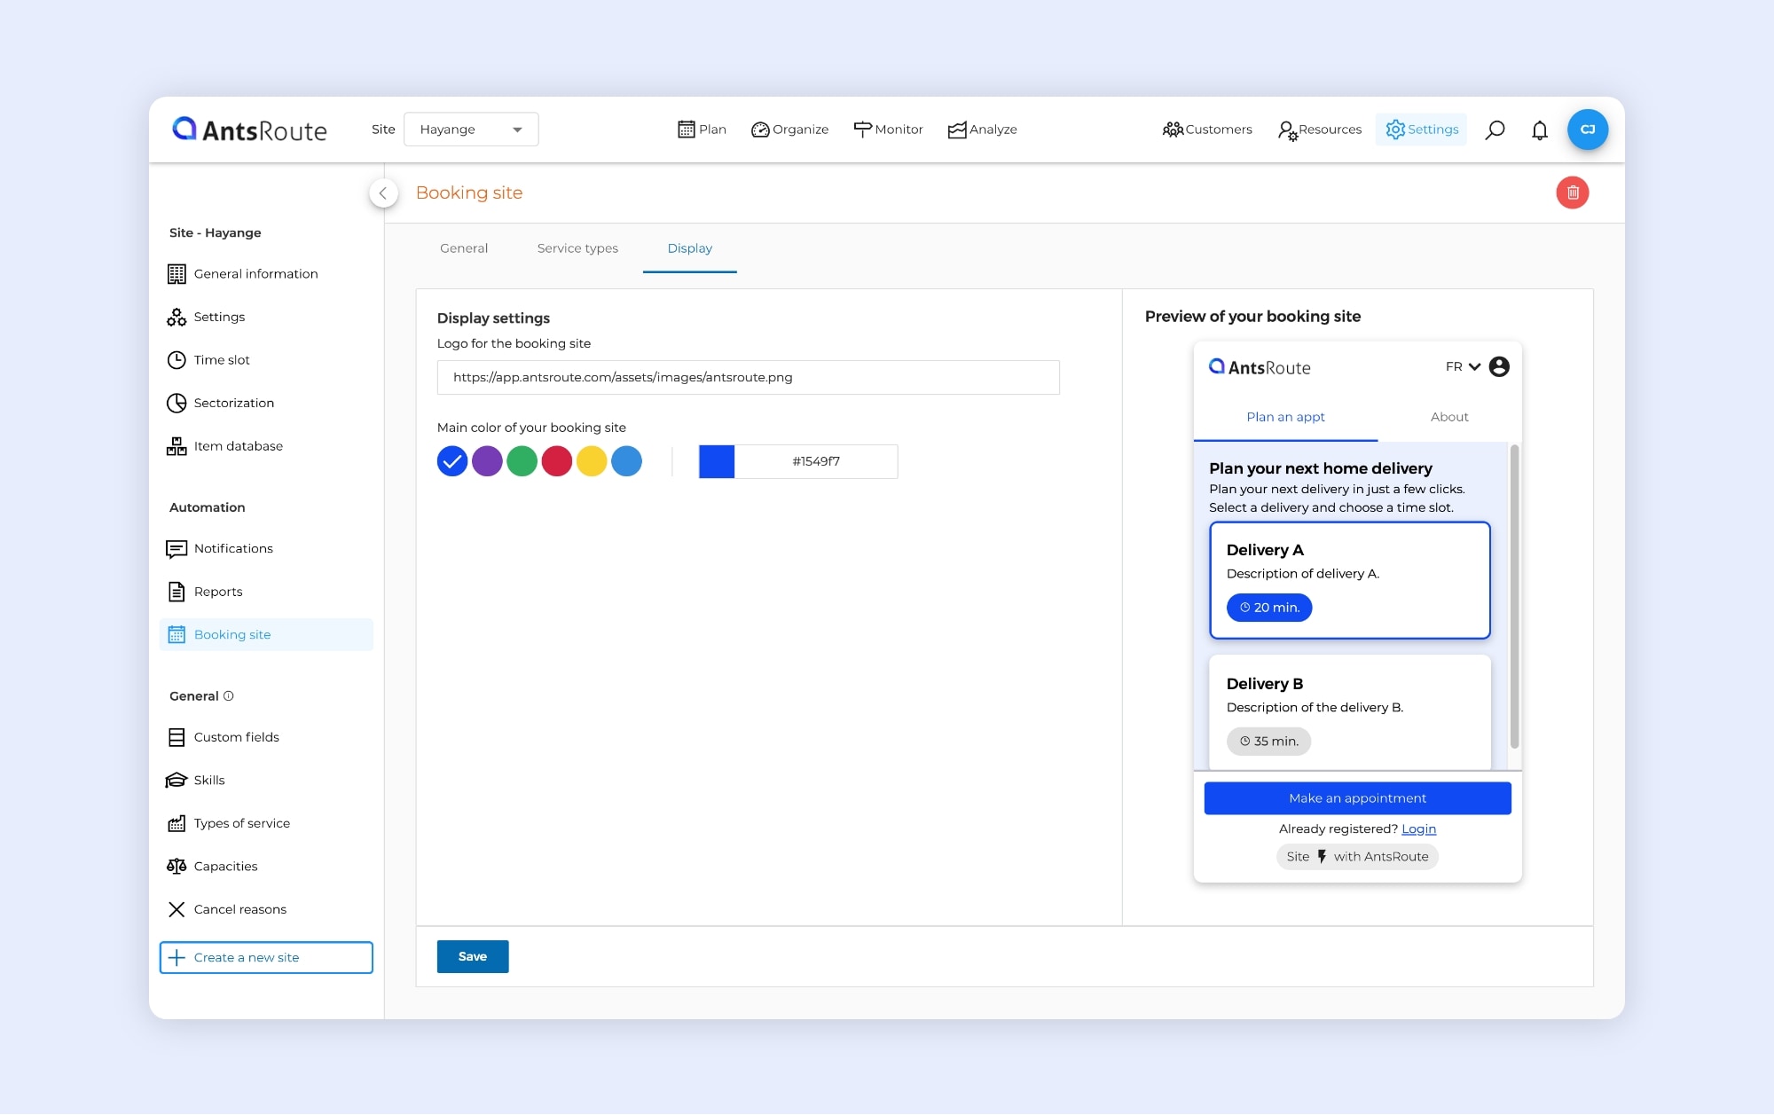Open the Hayange site selector
The image size is (1774, 1115).
[470, 129]
